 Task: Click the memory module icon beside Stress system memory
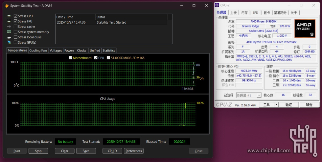click(x=9, y=32)
